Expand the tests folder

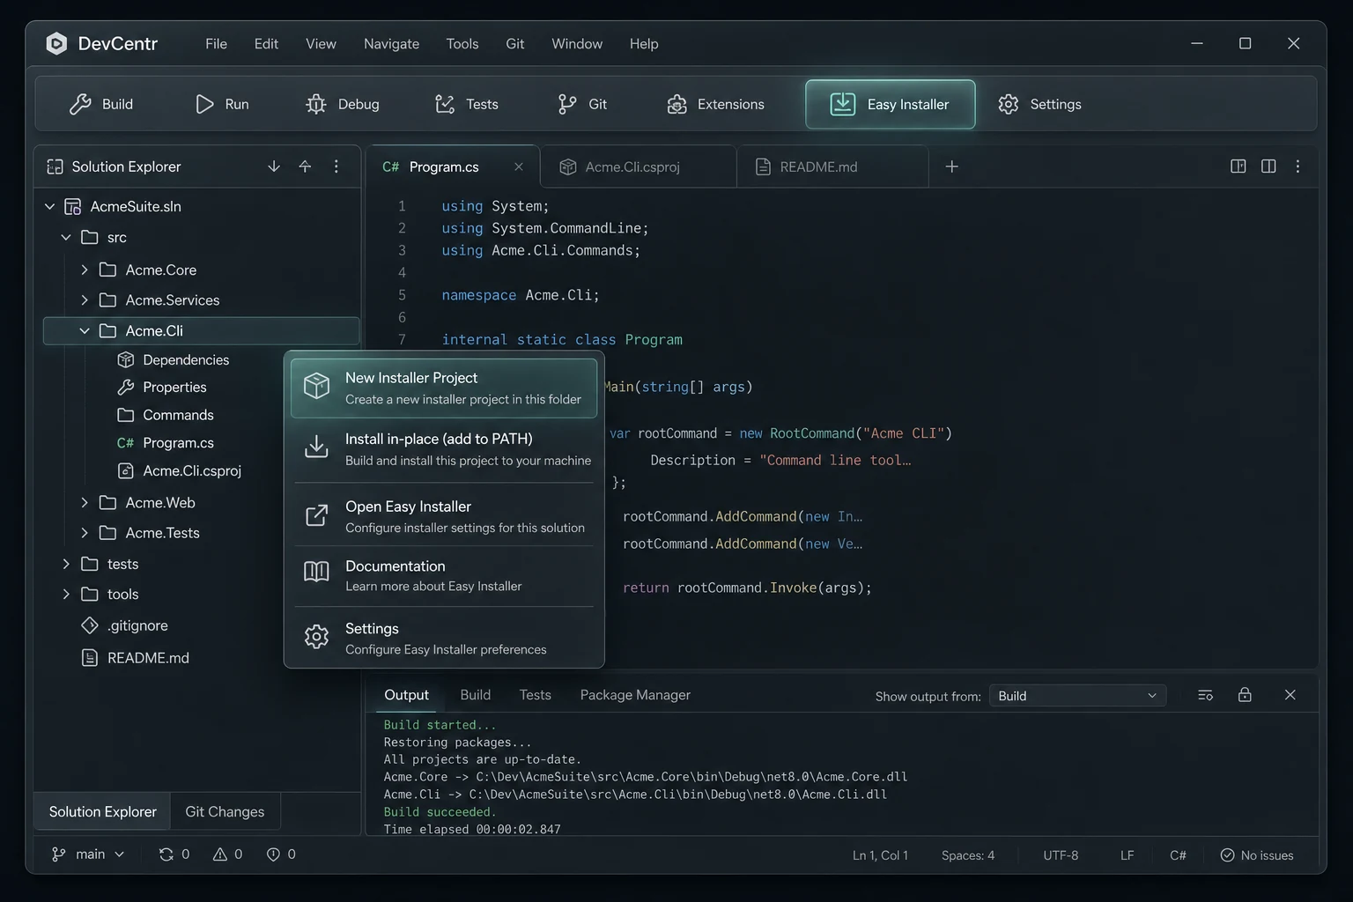[66, 564]
